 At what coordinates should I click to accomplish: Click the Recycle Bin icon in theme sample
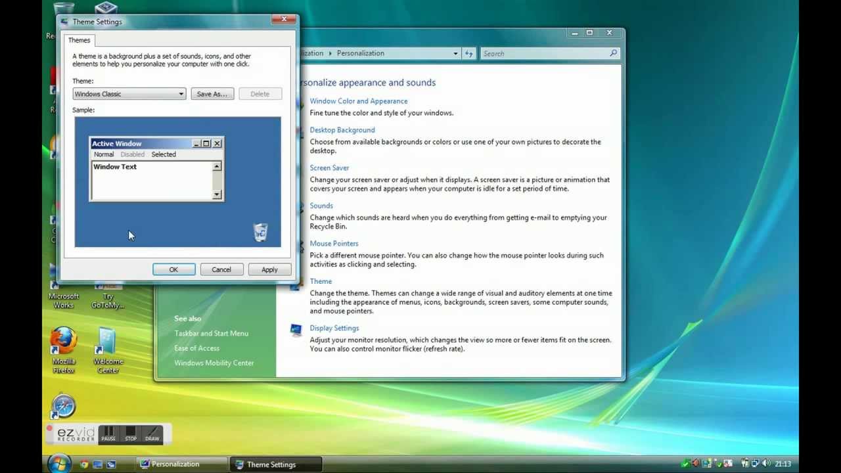click(x=260, y=232)
